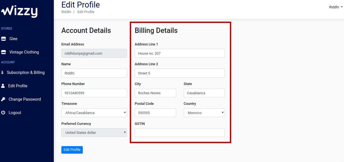This screenshot has height=162, width=344.
Task: Click the Postal Code field
Action: pos(155,113)
